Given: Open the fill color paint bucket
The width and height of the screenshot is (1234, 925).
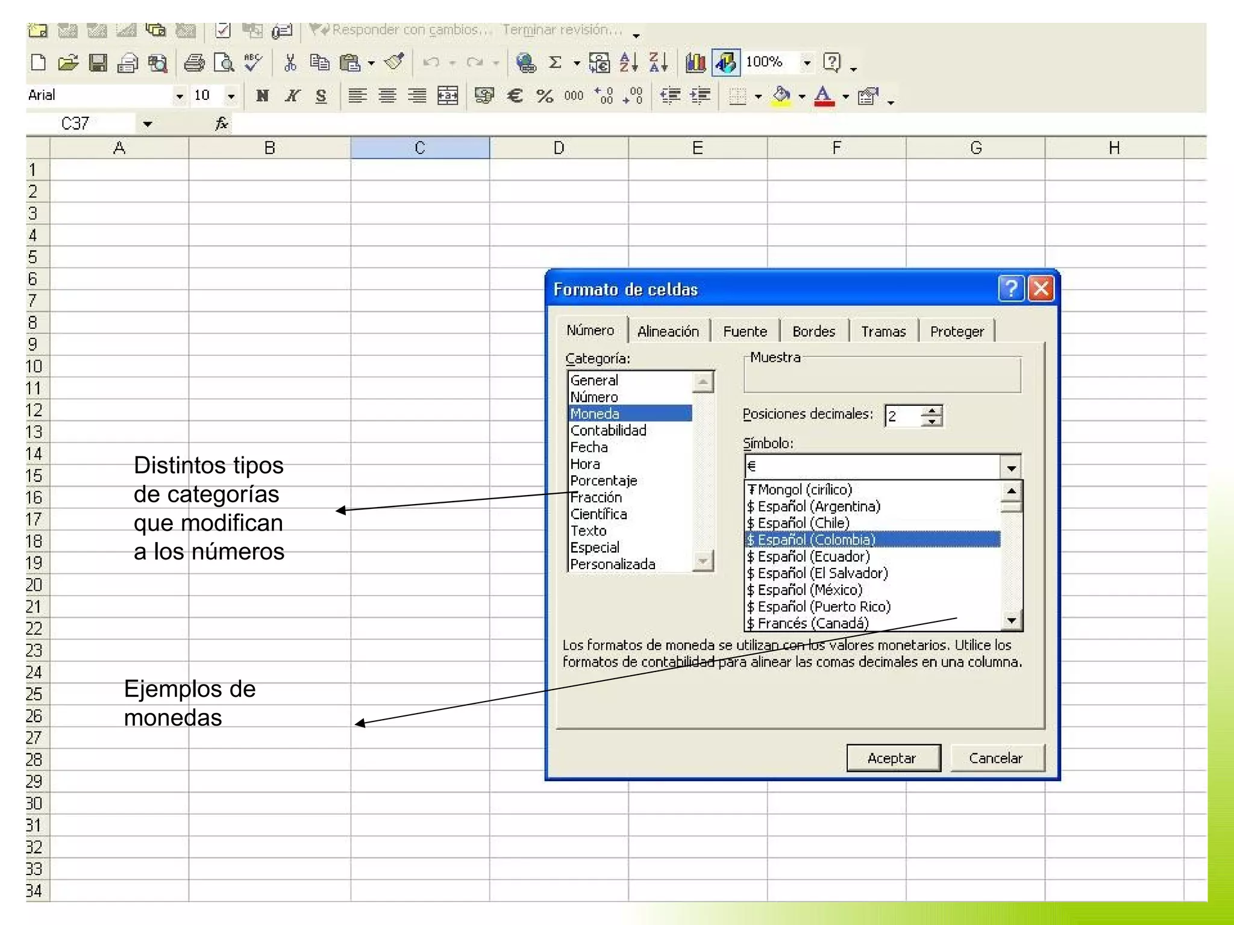Looking at the screenshot, I should pyautogui.click(x=781, y=96).
